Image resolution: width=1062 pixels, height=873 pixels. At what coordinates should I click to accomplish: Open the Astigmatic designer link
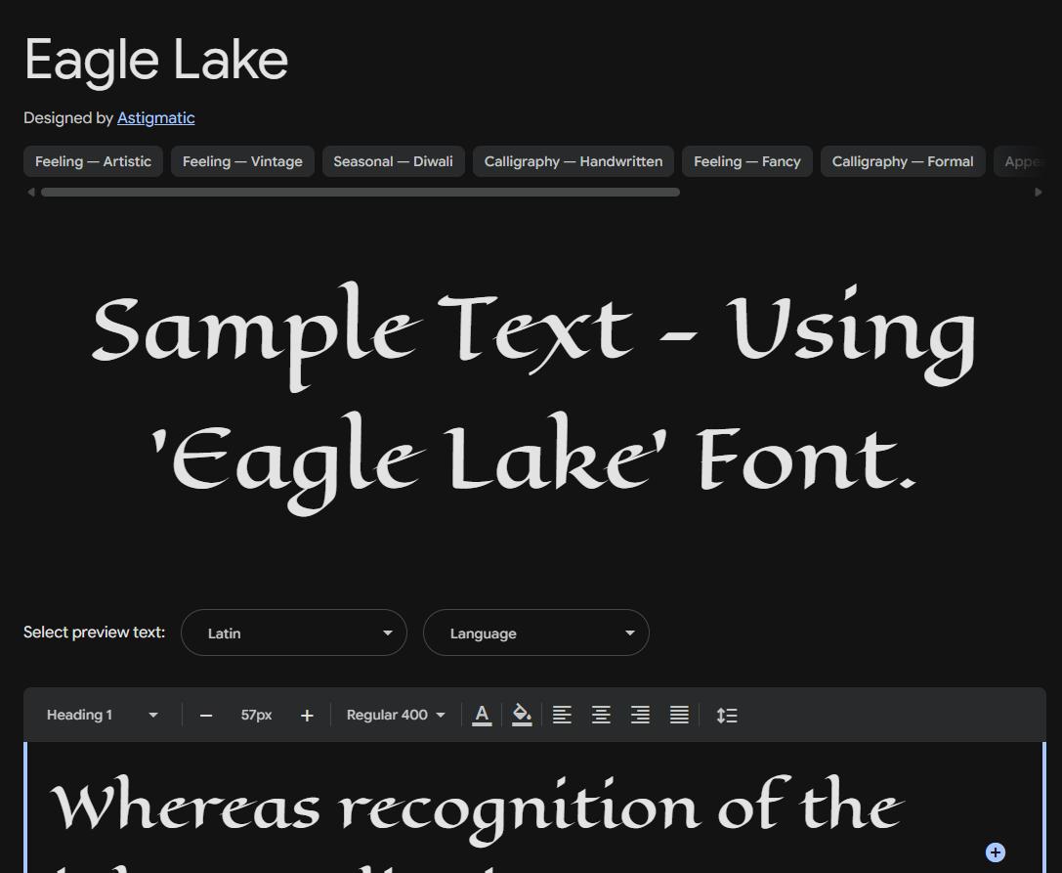click(155, 118)
